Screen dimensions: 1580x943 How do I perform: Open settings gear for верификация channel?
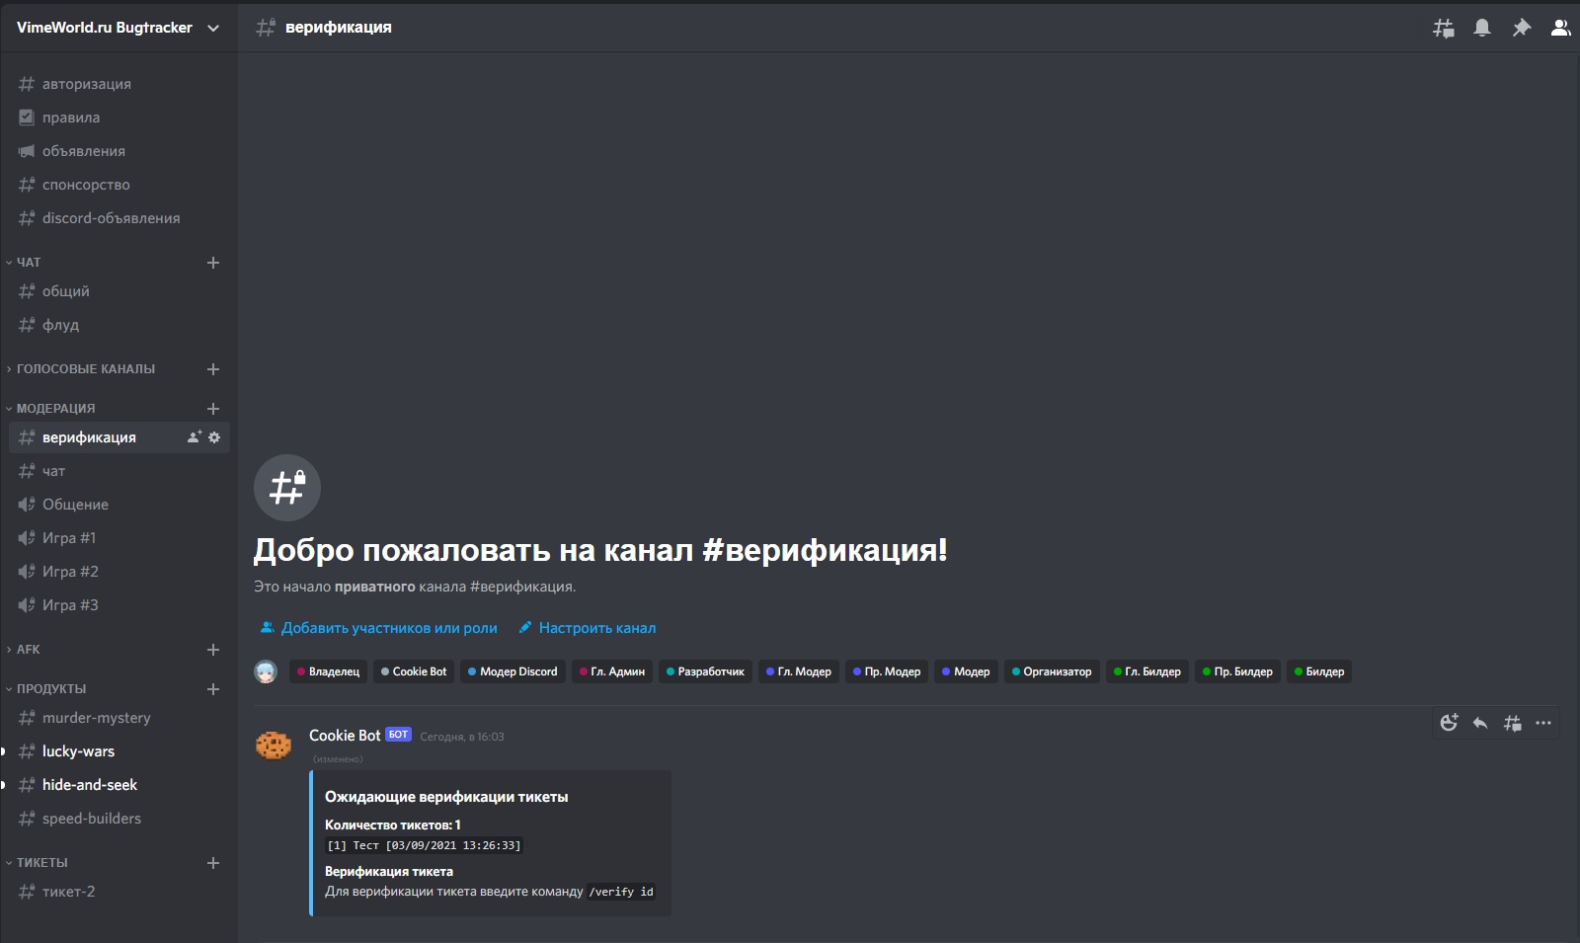[x=214, y=437]
